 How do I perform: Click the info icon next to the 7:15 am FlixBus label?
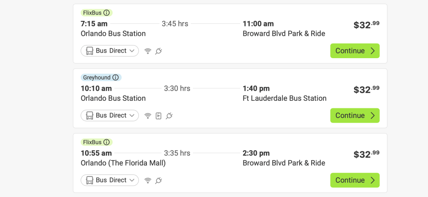click(107, 13)
